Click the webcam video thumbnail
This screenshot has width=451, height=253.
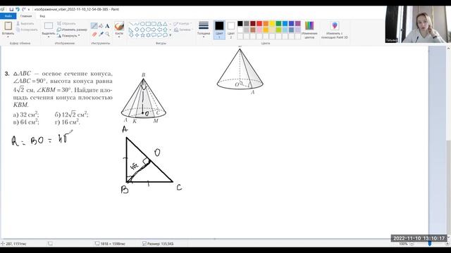418,25
